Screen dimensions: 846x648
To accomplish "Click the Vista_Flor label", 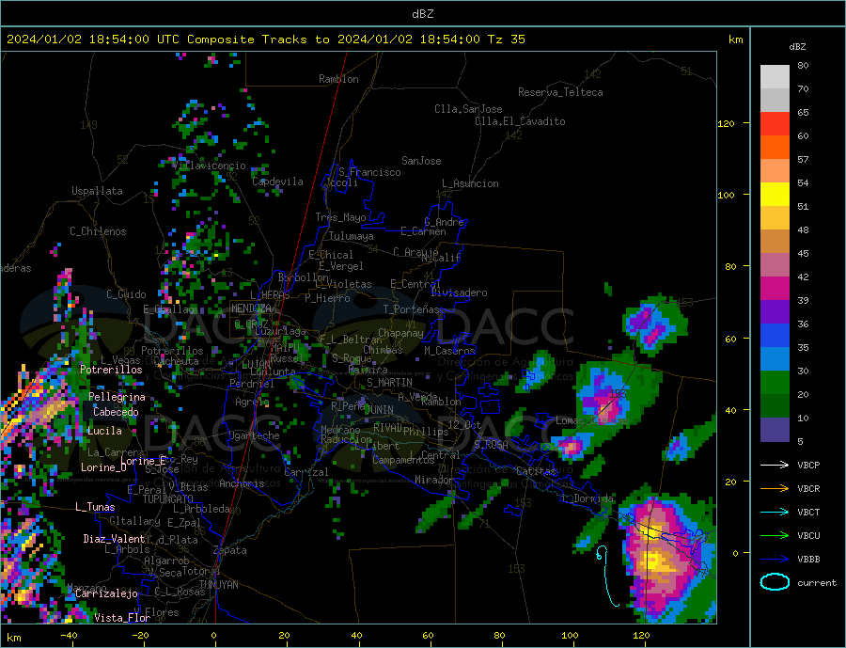I will tap(122, 618).
